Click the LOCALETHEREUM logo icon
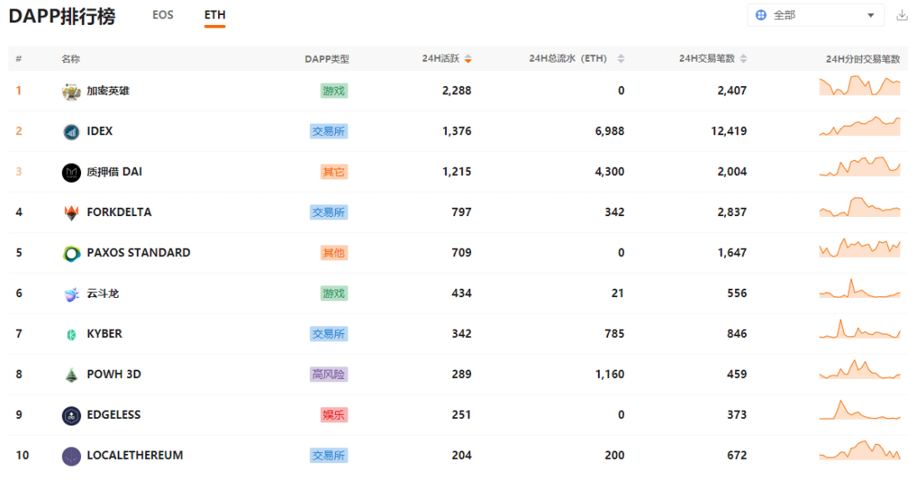918x484 pixels. 72,456
